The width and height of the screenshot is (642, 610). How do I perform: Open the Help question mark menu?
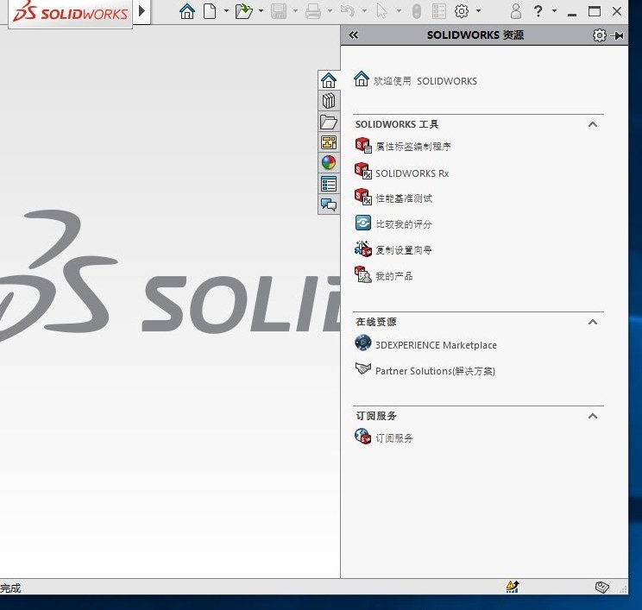(538, 11)
